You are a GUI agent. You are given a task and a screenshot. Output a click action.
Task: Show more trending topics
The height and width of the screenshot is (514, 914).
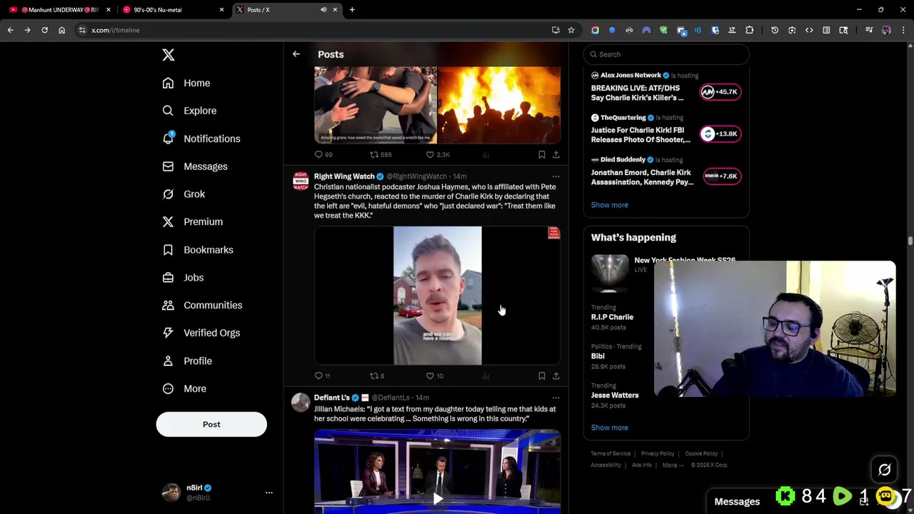(609, 428)
